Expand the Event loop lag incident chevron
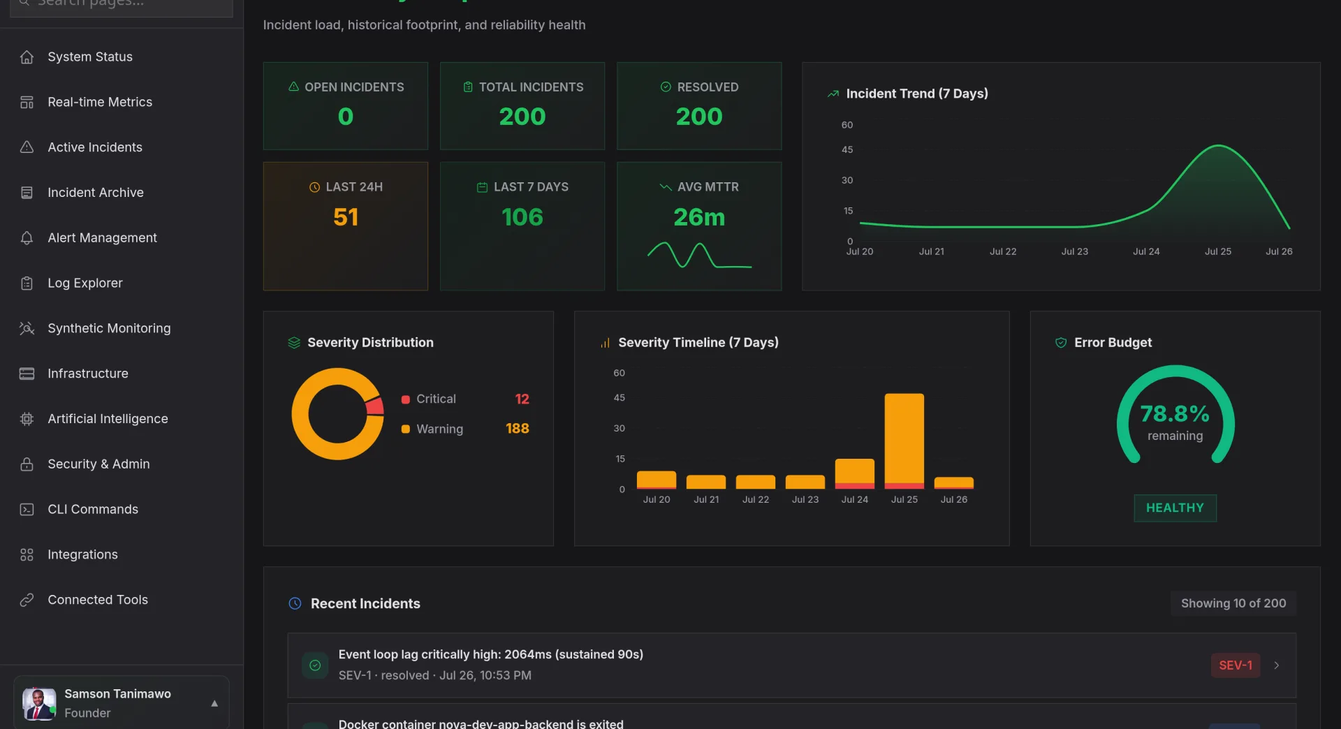 coord(1277,665)
